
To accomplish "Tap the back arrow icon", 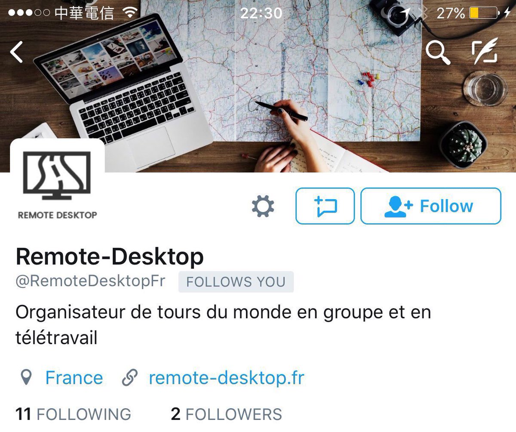I will coord(17,52).
